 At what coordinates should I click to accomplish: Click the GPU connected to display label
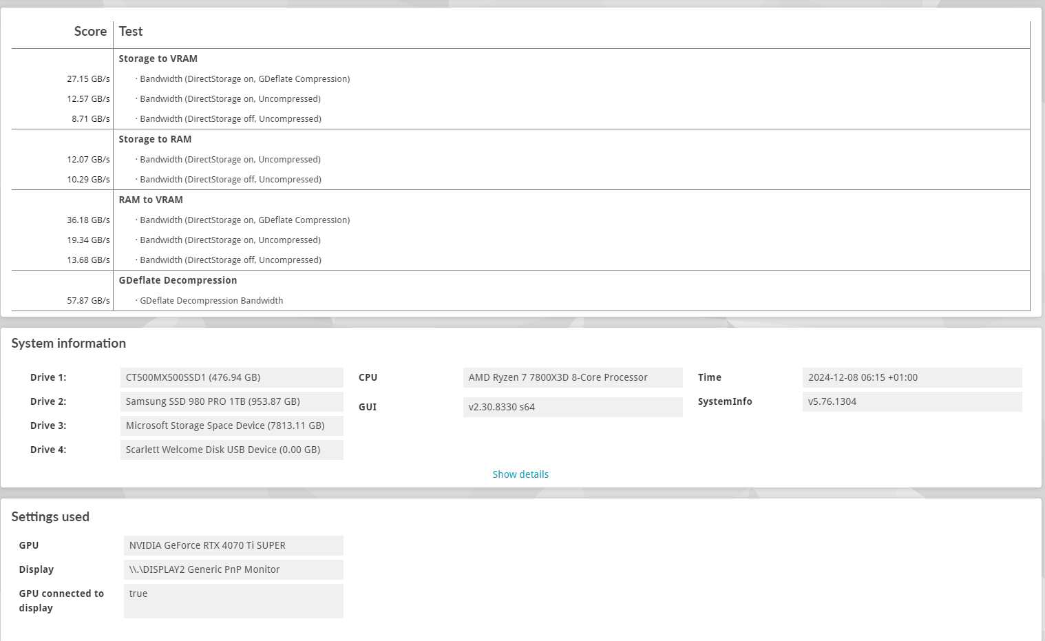click(x=61, y=601)
